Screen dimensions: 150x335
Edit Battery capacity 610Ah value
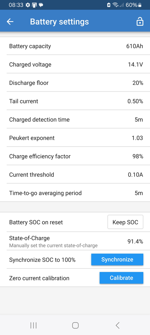coord(75,46)
